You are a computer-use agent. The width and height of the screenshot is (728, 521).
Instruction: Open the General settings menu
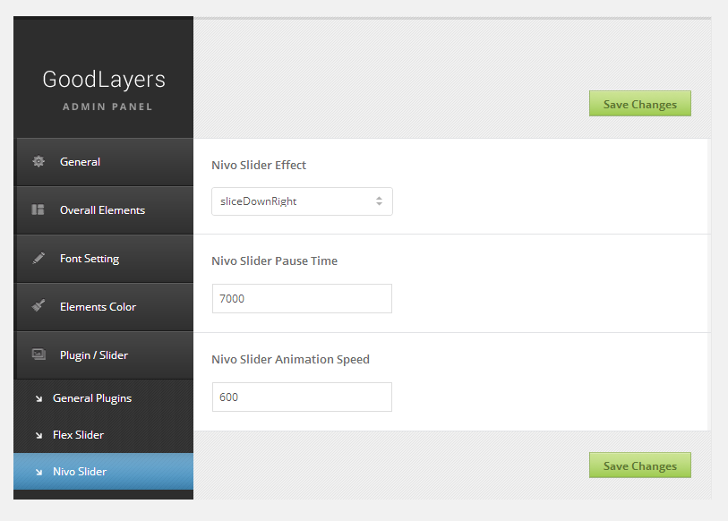point(104,162)
